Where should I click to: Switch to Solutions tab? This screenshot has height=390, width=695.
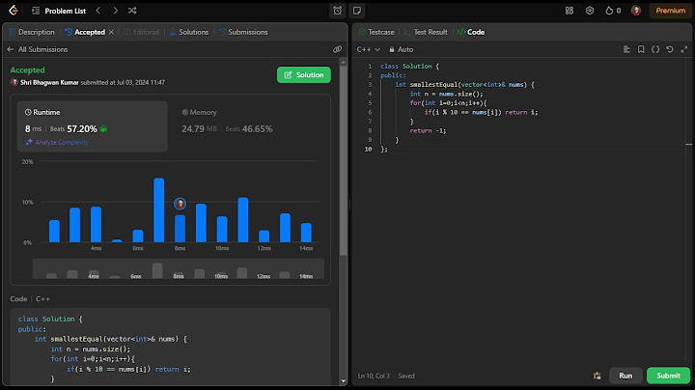tap(189, 32)
